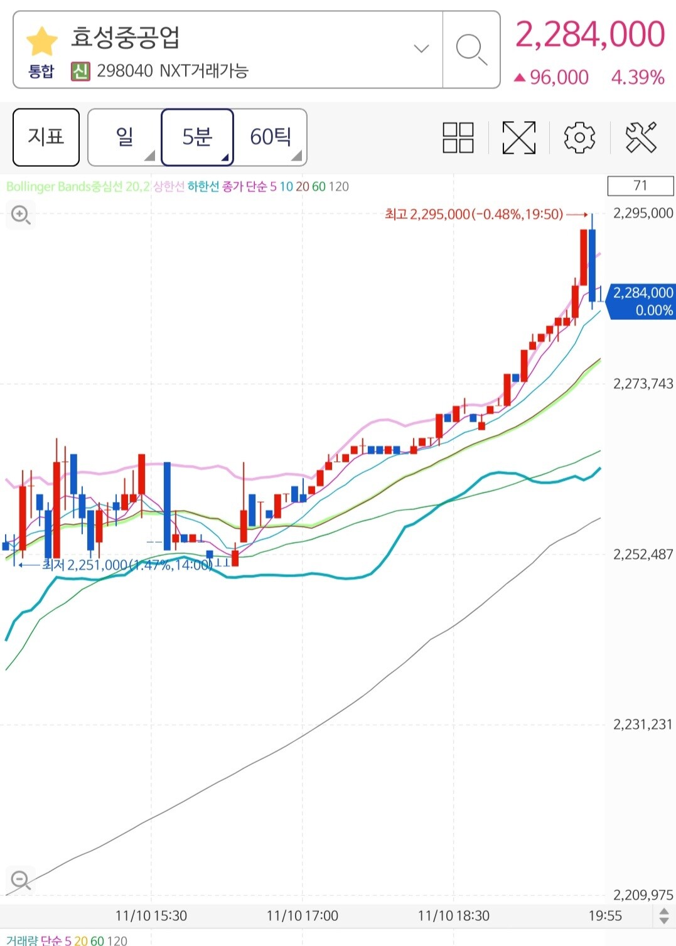This screenshot has height=946, width=676.
Task: Toggle the 거래량 단순 volume legend
Action: click(34, 940)
